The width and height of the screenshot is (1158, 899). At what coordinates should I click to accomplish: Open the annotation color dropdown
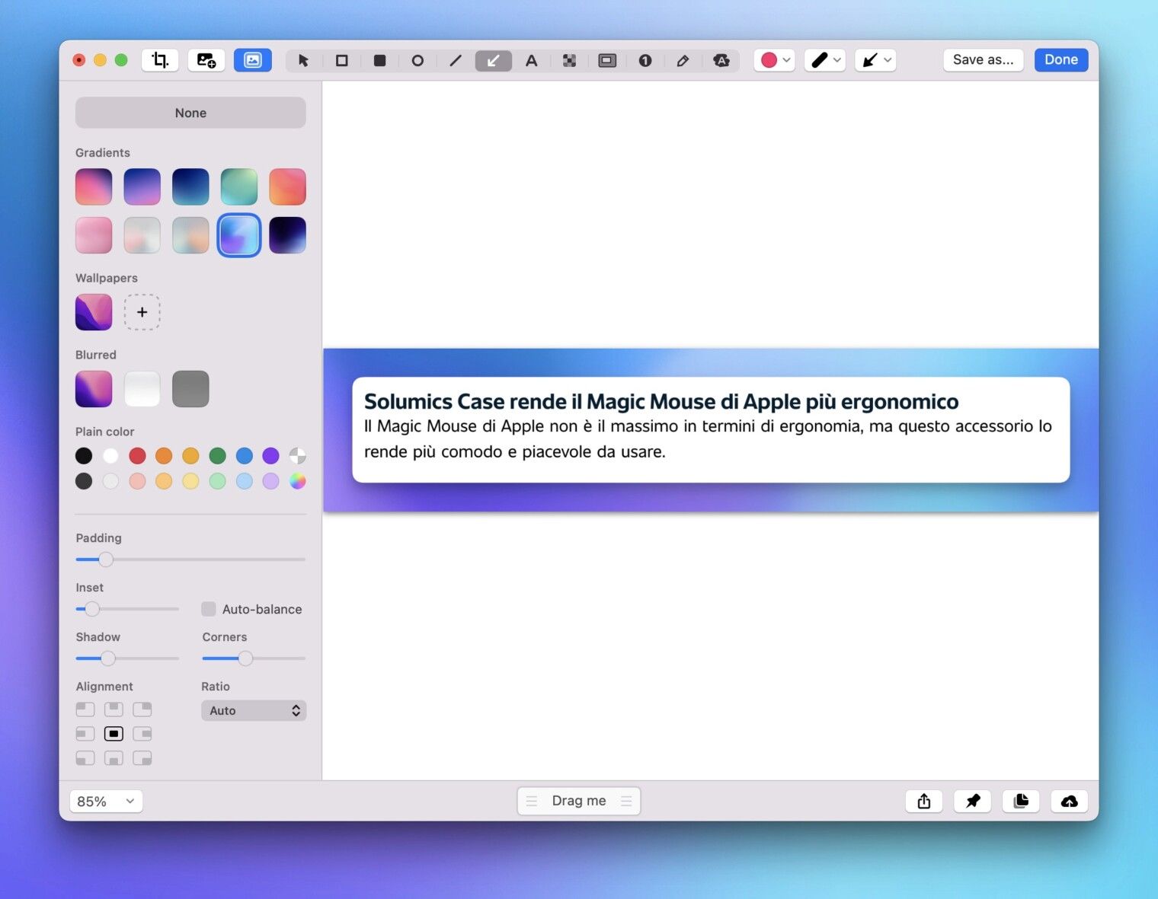775,60
